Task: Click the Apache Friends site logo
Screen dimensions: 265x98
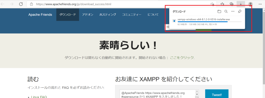Action: [x=40, y=15]
